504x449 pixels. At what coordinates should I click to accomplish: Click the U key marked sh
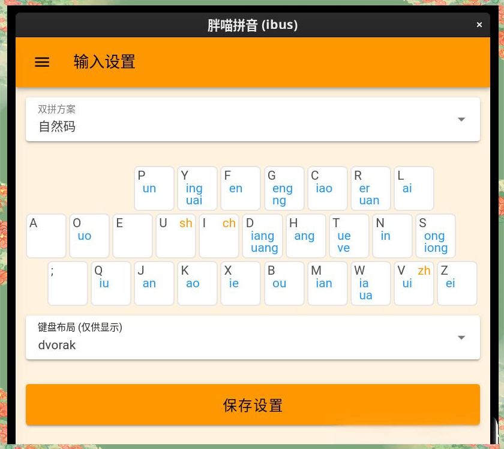tap(176, 236)
